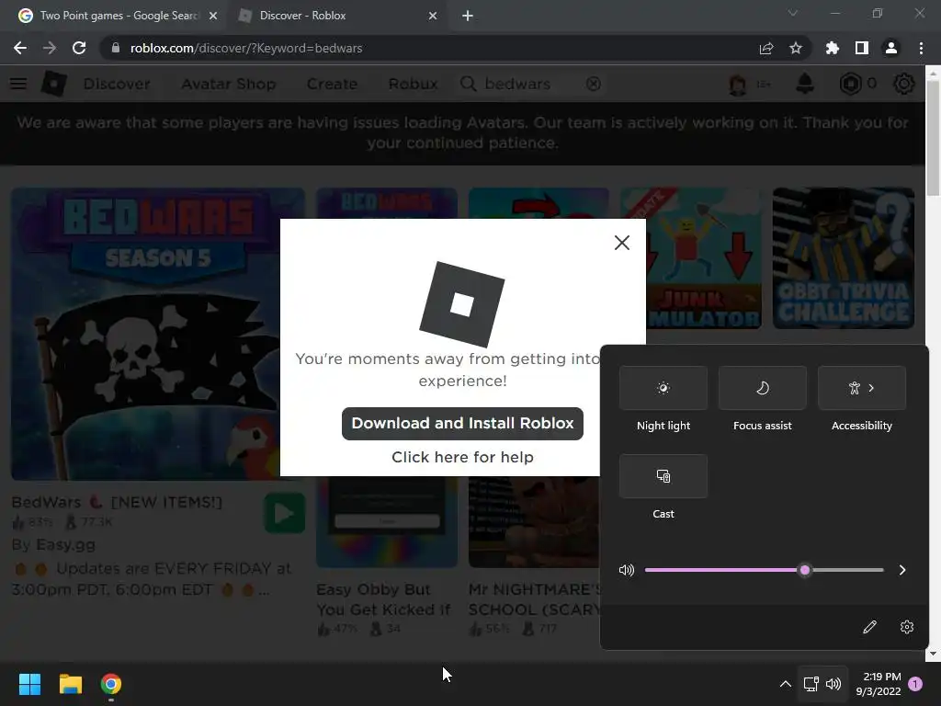Reload the Roblox page
Viewport: 941px width, 706px height.
pos(79,48)
